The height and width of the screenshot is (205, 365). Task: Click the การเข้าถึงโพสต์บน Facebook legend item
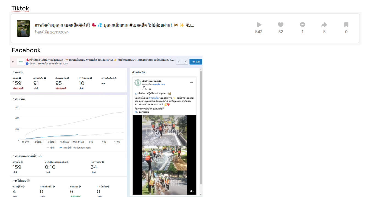pyautogui.click(x=75, y=148)
